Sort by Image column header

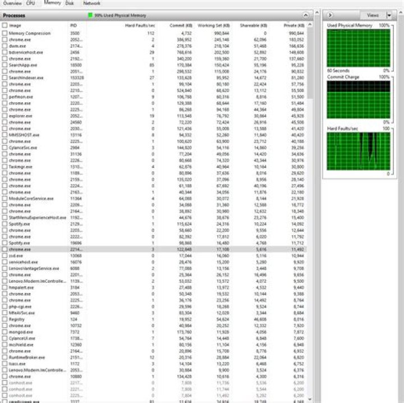(15, 25)
